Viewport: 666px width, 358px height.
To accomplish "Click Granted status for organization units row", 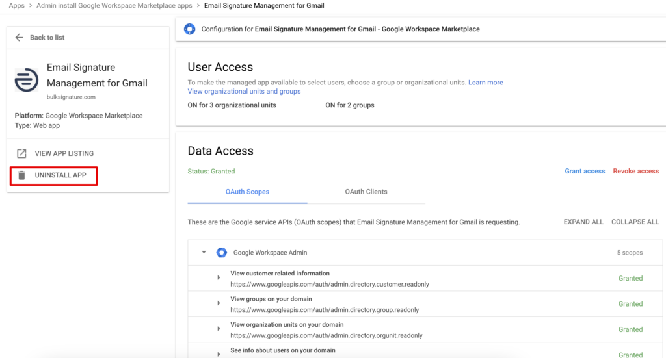I will [x=630, y=329].
